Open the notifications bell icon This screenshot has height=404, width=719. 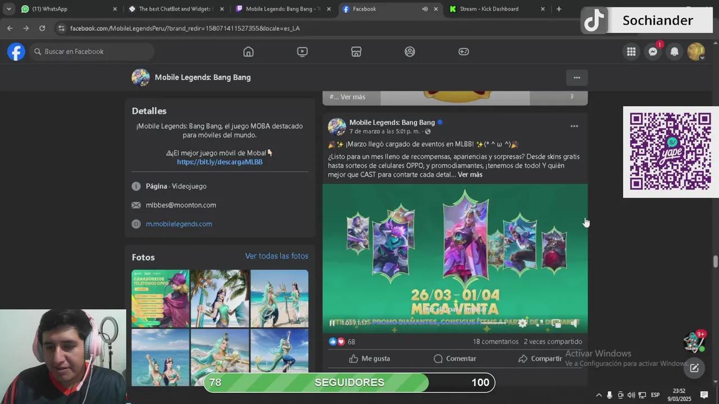(675, 52)
